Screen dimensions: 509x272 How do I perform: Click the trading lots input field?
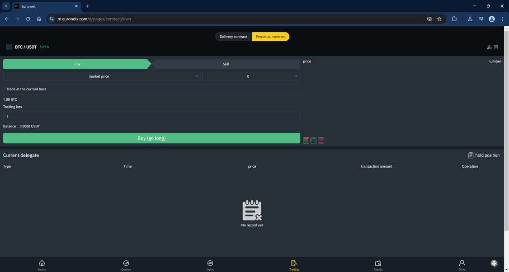tap(151, 116)
